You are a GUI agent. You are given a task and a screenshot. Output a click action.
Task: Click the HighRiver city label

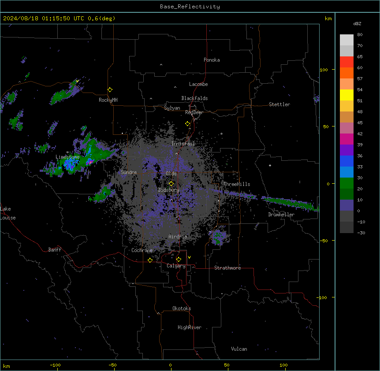coord(190,327)
